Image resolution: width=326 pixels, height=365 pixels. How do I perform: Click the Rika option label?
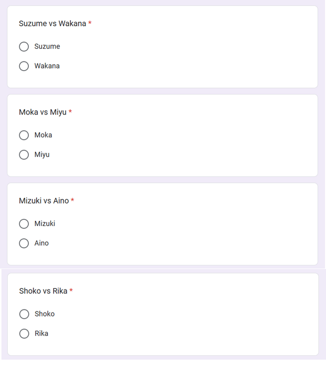[41, 334]
